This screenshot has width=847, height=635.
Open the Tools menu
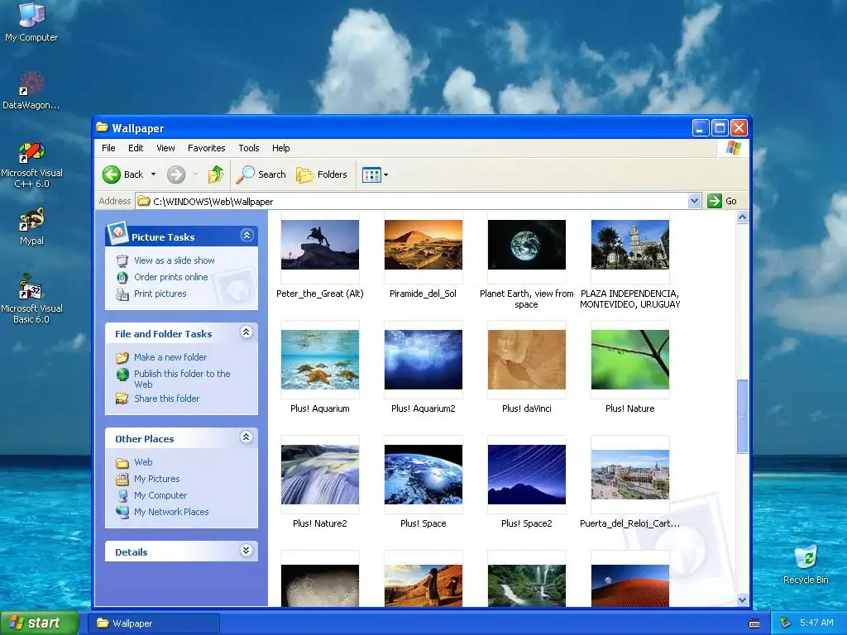pyautogui.click(x=248, y=148)
